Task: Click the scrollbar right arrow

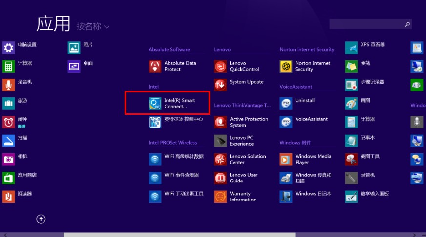Action: [x=414, y=235]
